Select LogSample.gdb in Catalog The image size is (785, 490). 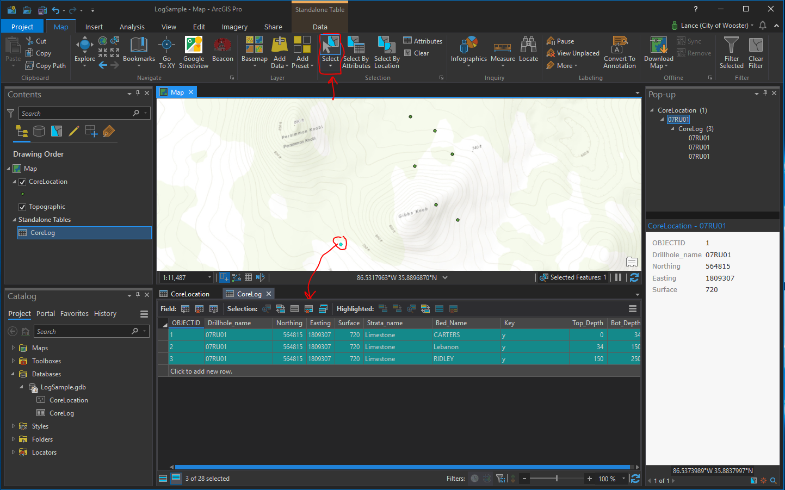tap(63, 387)
